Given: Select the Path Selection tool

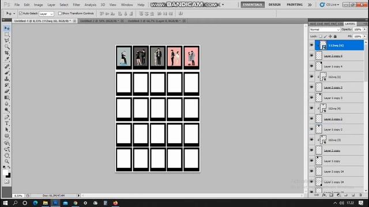Looking at the screenshot, I should (x=7, y=129).
